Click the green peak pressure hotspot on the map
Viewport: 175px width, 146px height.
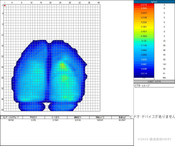click(x=63, y=66)
